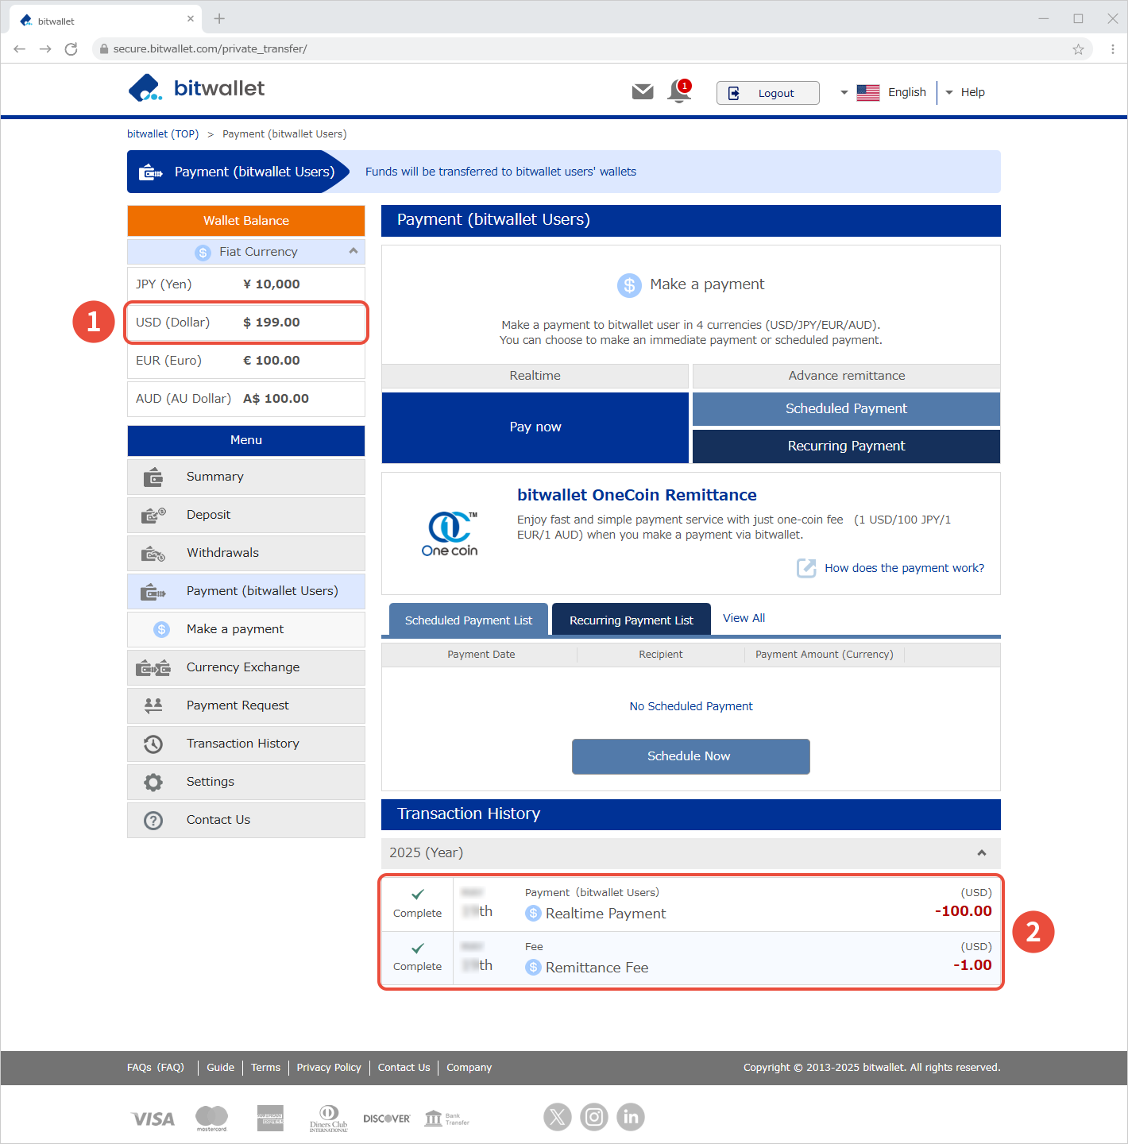The height and width of the screenshot is (1144, 1128).
Task: Open FAQs (FAQ) footer link
Action: (x=156, y=1068)
